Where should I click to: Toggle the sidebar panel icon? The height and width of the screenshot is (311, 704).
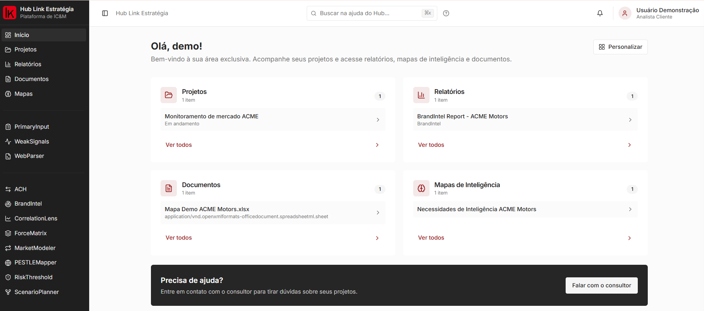tap(105, 13)
